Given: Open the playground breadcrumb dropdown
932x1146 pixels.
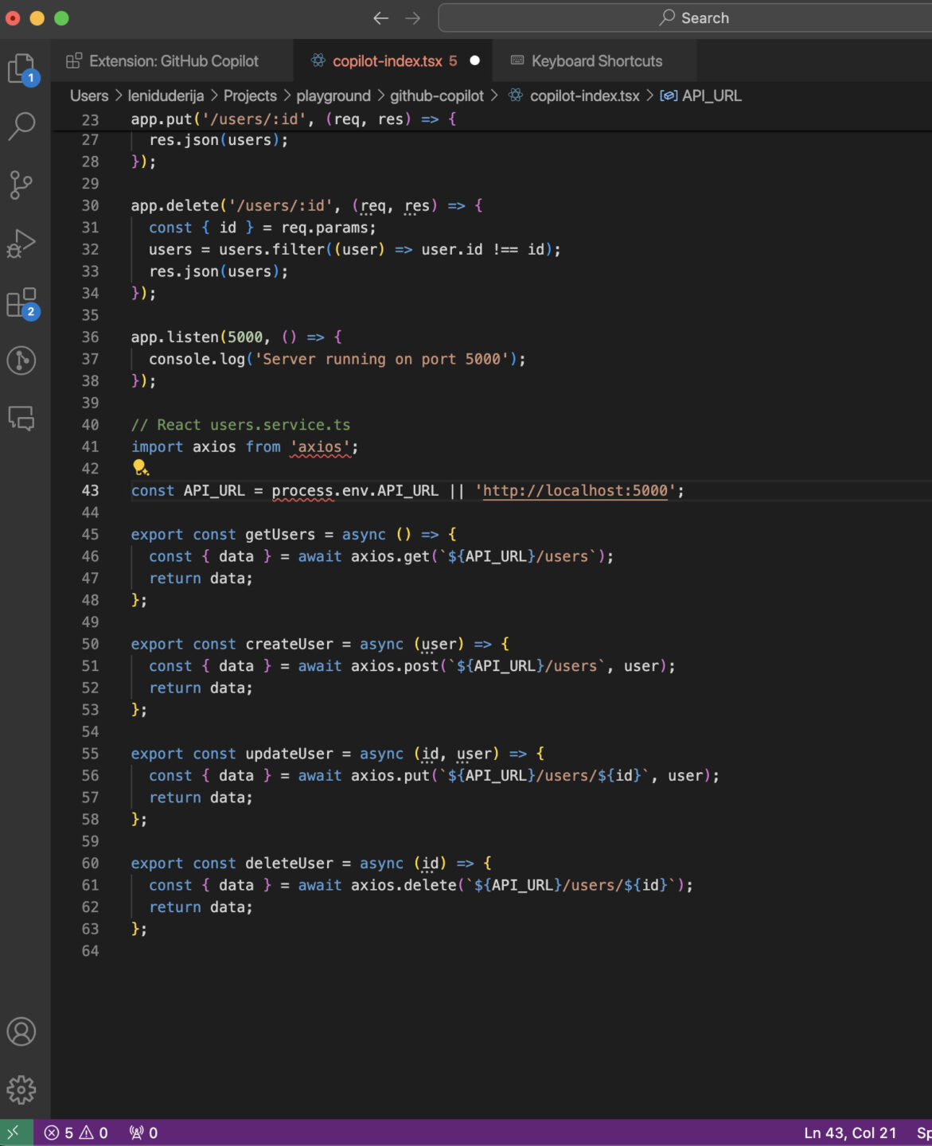Looking at the screenshot, I should (x=333, y=95).
